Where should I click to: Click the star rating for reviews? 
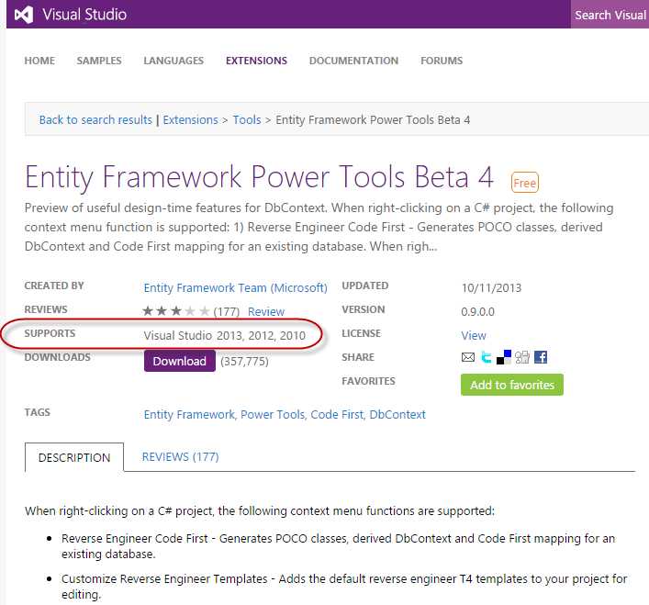click(x=176, y=311)
